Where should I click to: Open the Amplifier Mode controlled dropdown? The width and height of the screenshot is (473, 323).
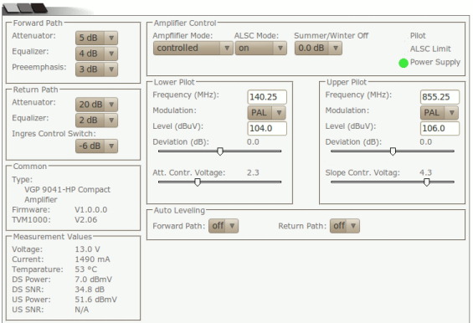pyautogui.click(x=193, y=48)
